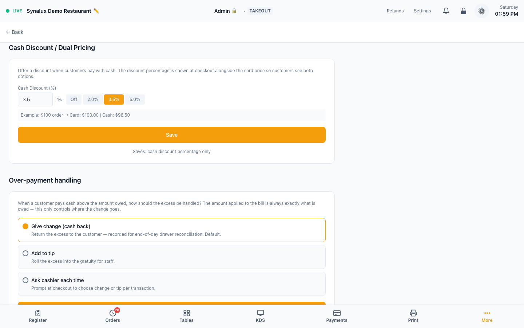The height and width of the screenshot is (328, 524).
Task: Click the Cash Discount percentage input field
Action: [35, 99]
